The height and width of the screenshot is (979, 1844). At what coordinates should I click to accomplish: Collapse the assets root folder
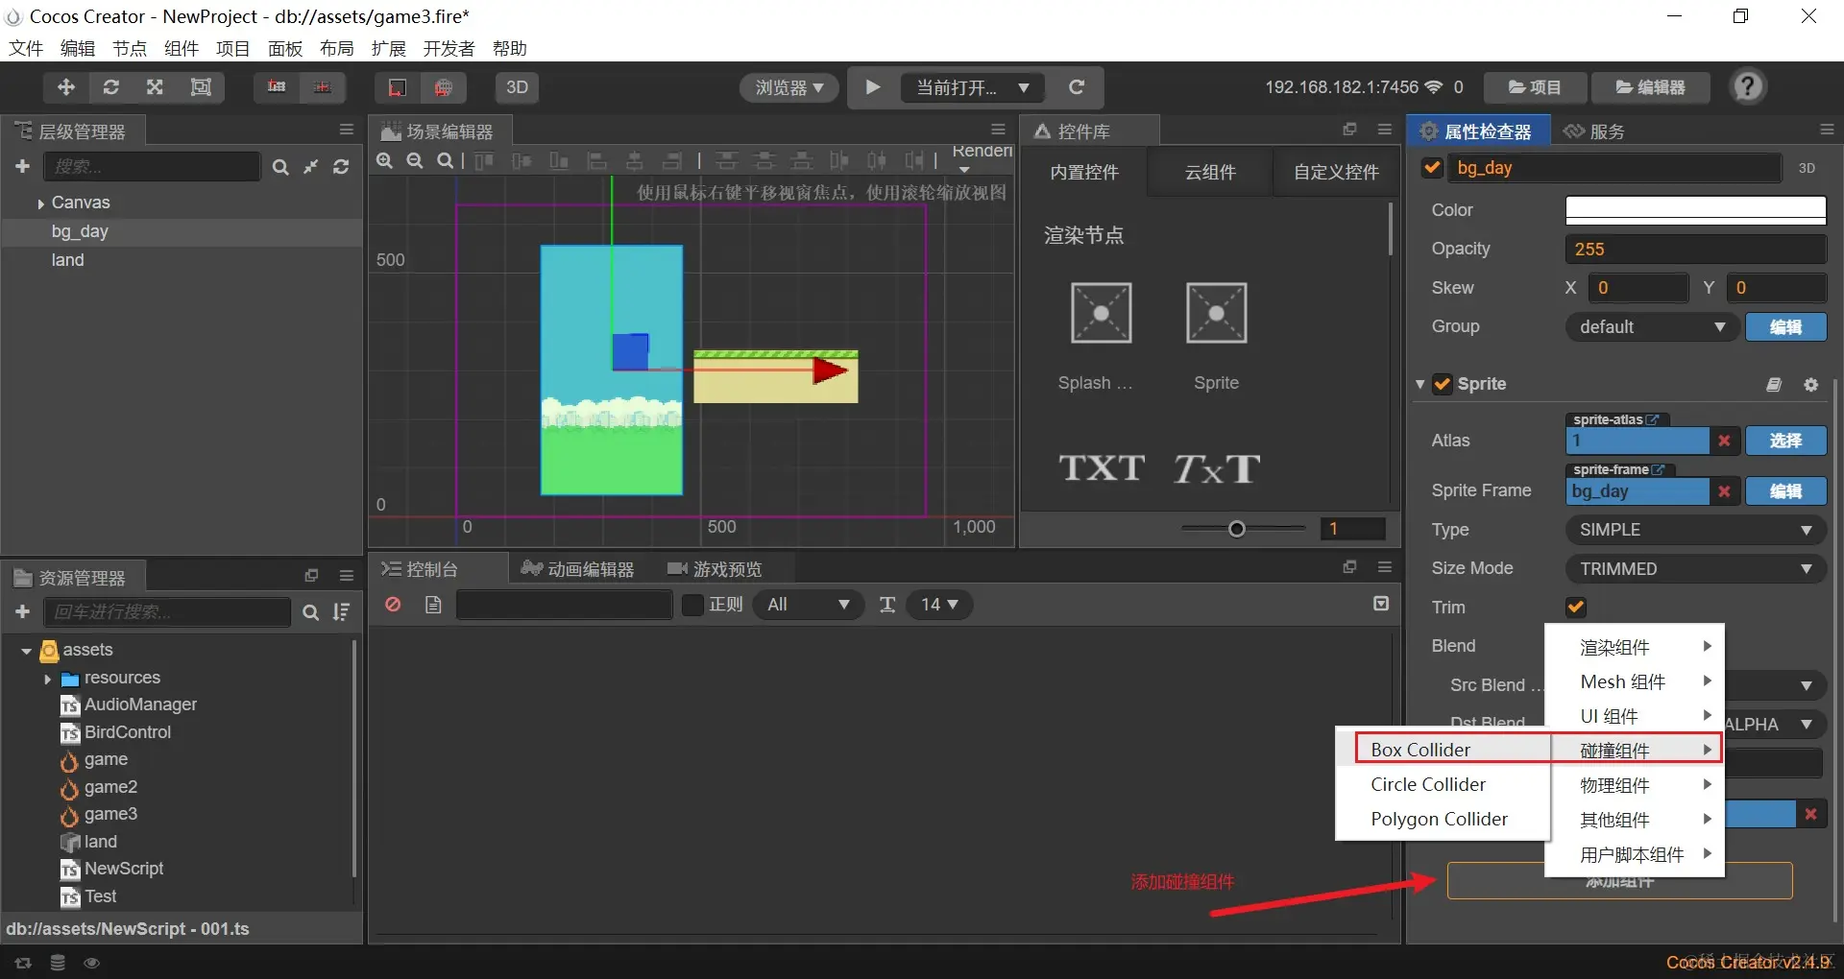tap(26, 651)
